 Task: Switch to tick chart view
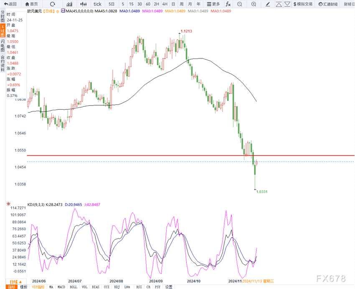click(97, 4)
